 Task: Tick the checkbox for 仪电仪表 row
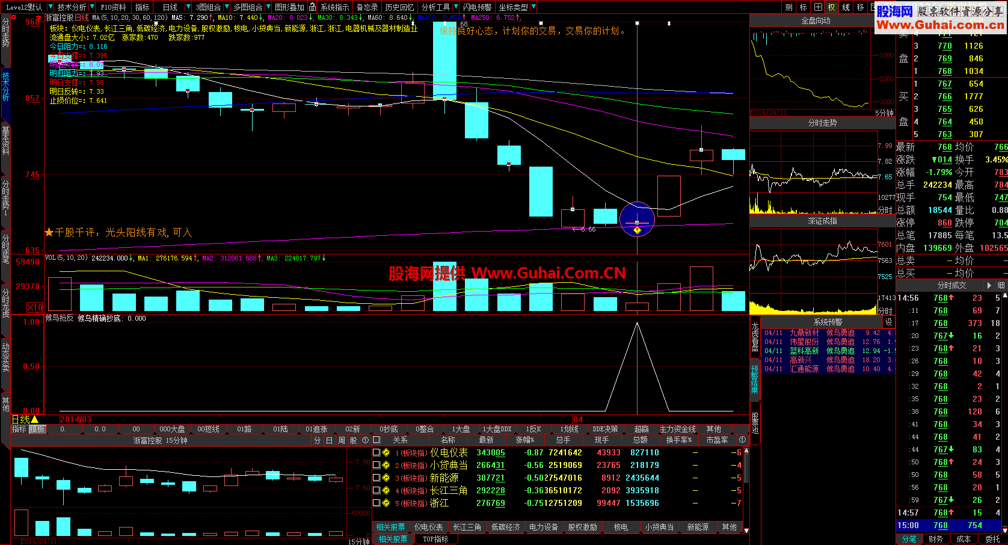click(x=376, y=452)
